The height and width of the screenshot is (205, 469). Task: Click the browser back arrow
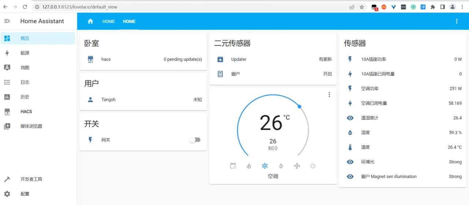coord(5,7)
